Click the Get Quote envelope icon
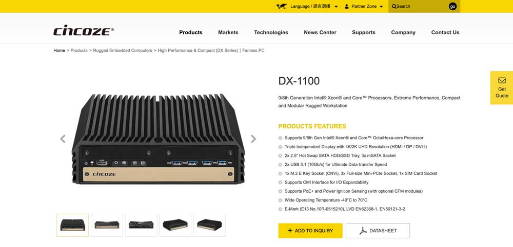Image resolution: width=513 pixels, height=247 pixels. 502,80
